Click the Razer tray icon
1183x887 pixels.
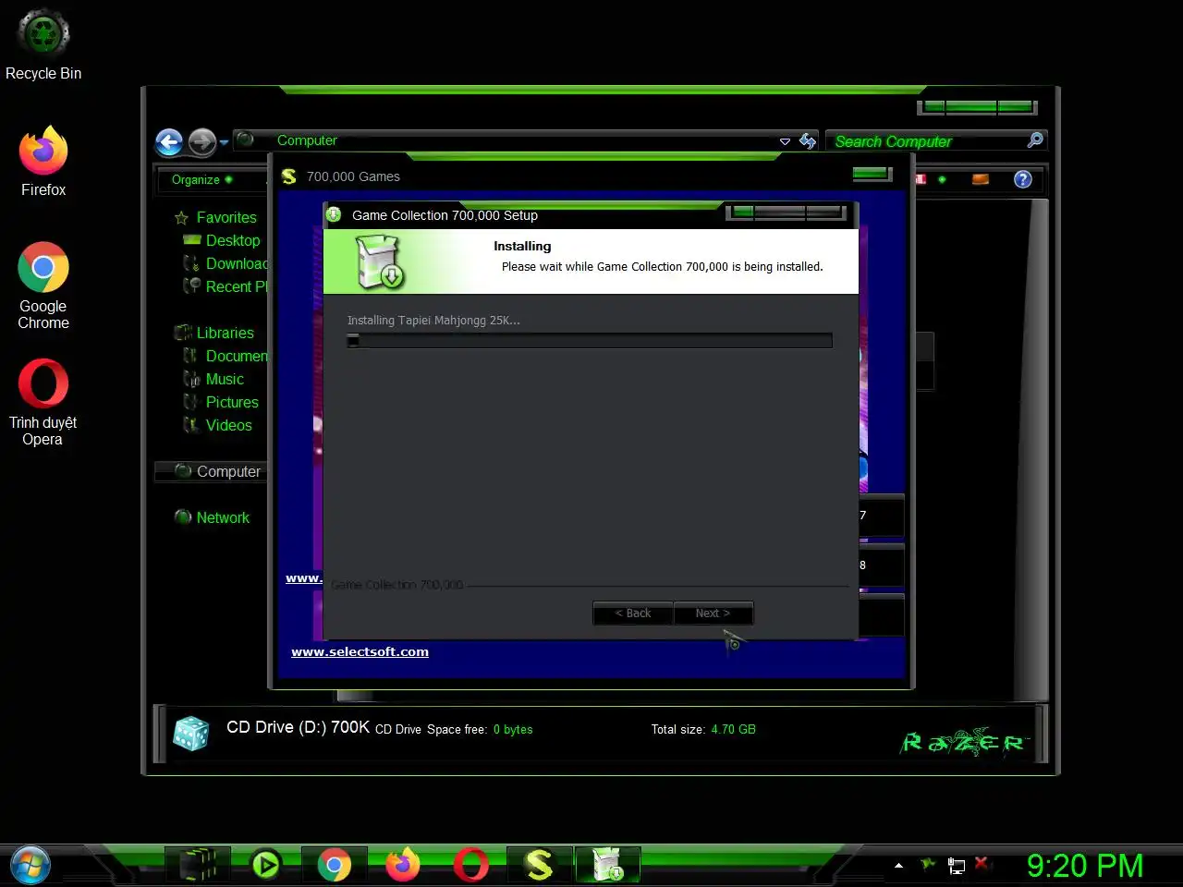(x=928, y=865)
